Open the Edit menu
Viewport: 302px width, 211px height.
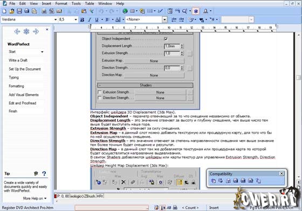click(x=23, y=4)
